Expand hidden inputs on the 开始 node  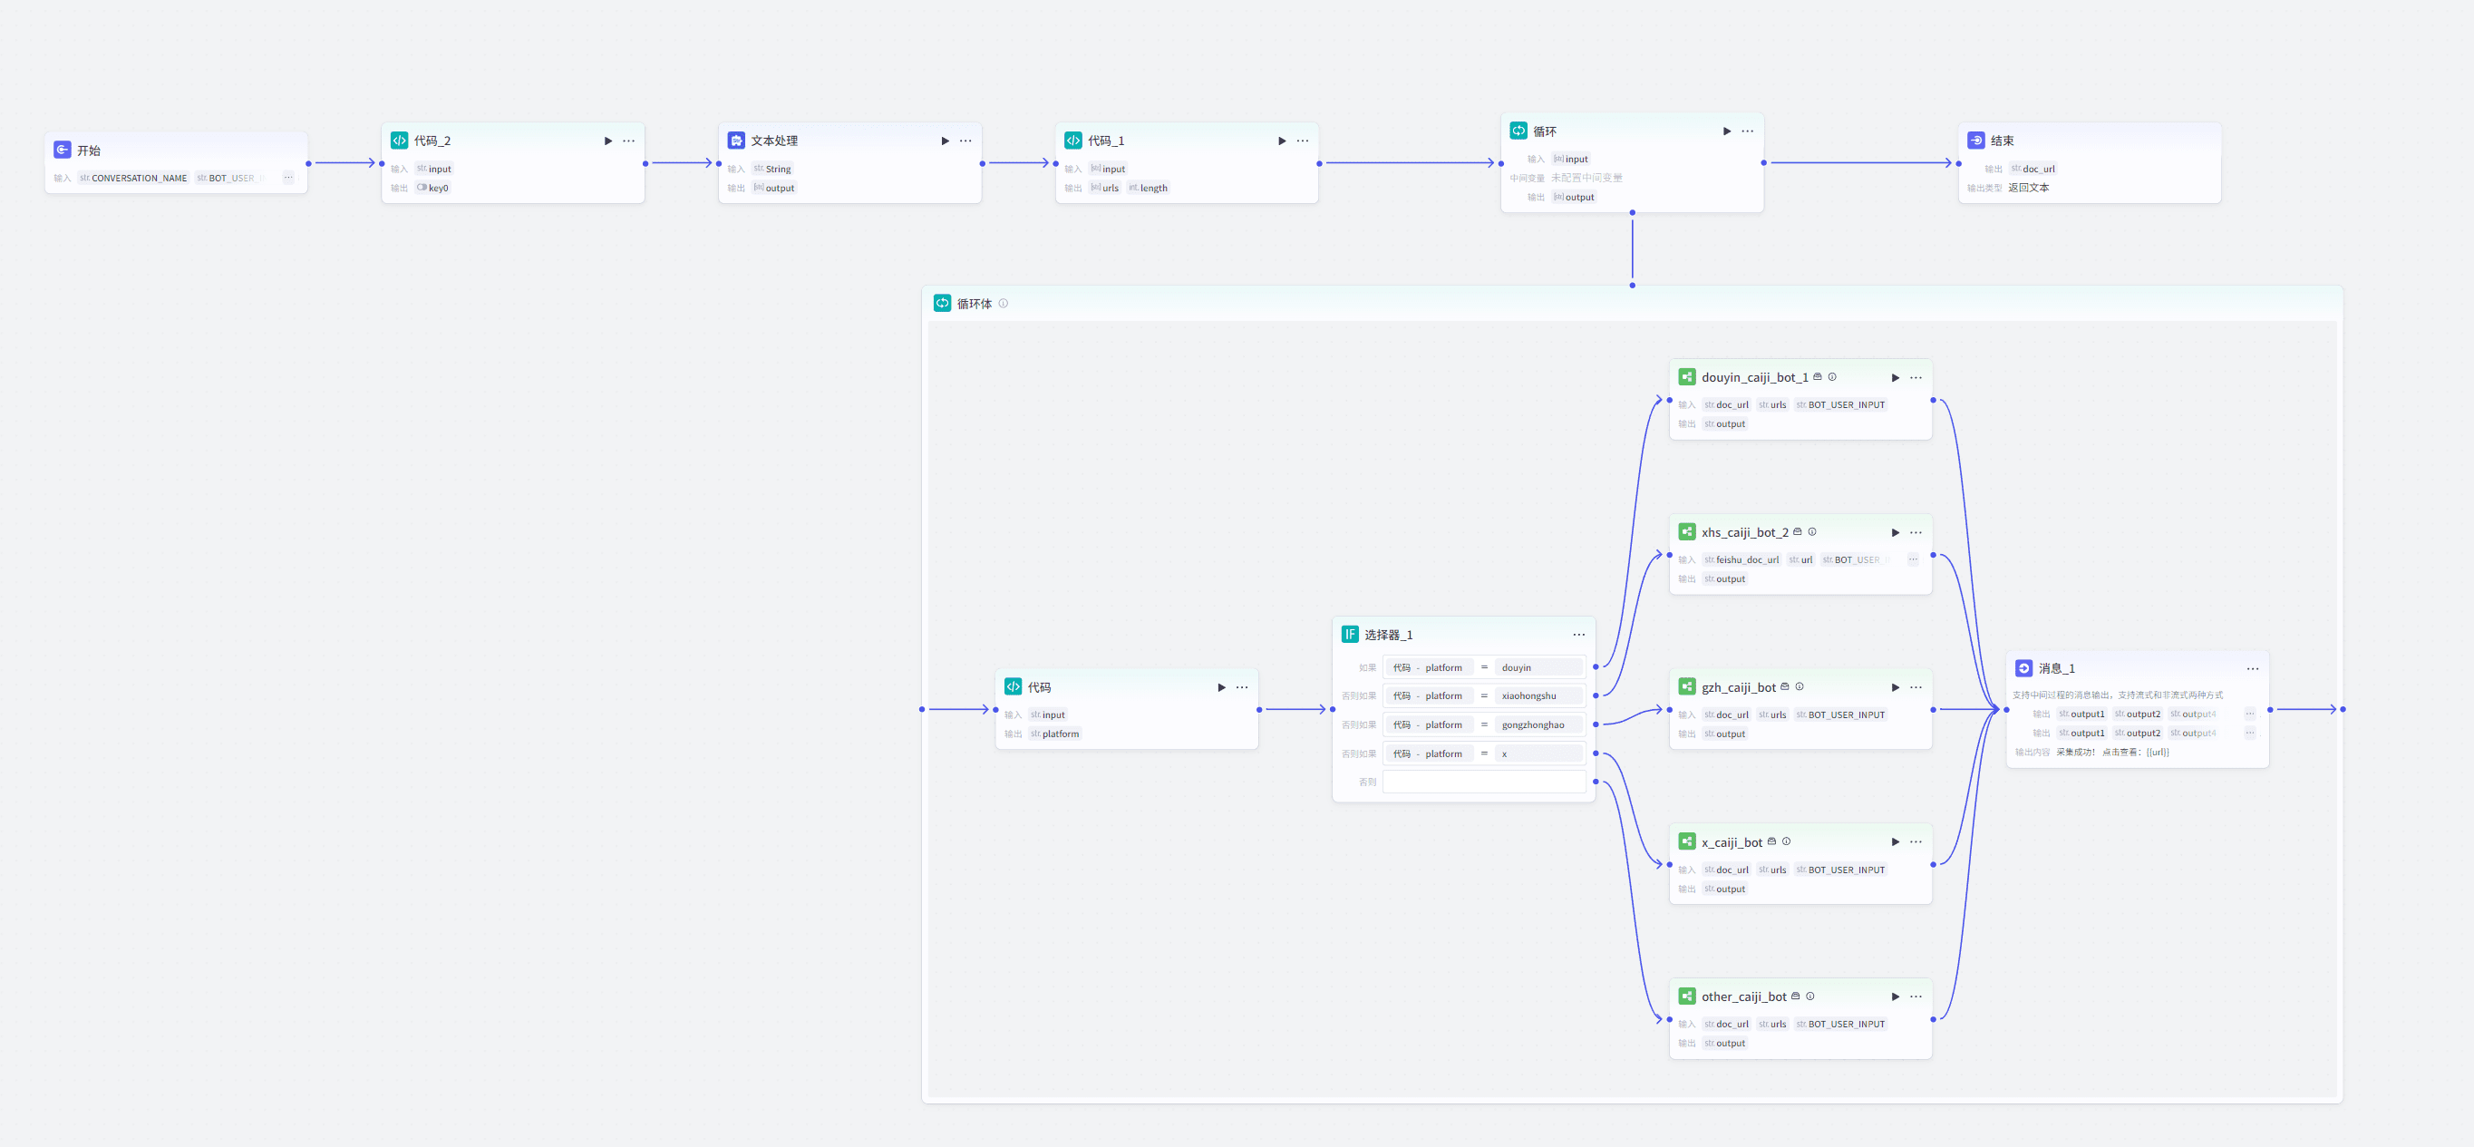coord(287,178)
